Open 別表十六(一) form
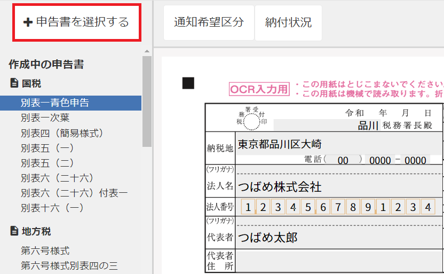Screen dimensions: 444x274 52,208
